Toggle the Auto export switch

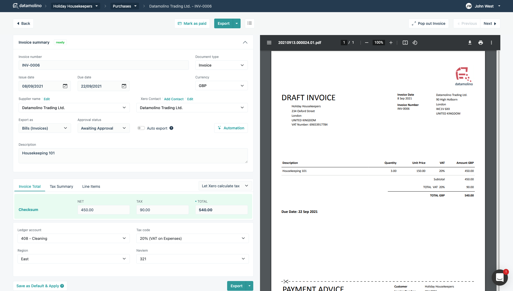pyautogui.click(x=141, y=128)
